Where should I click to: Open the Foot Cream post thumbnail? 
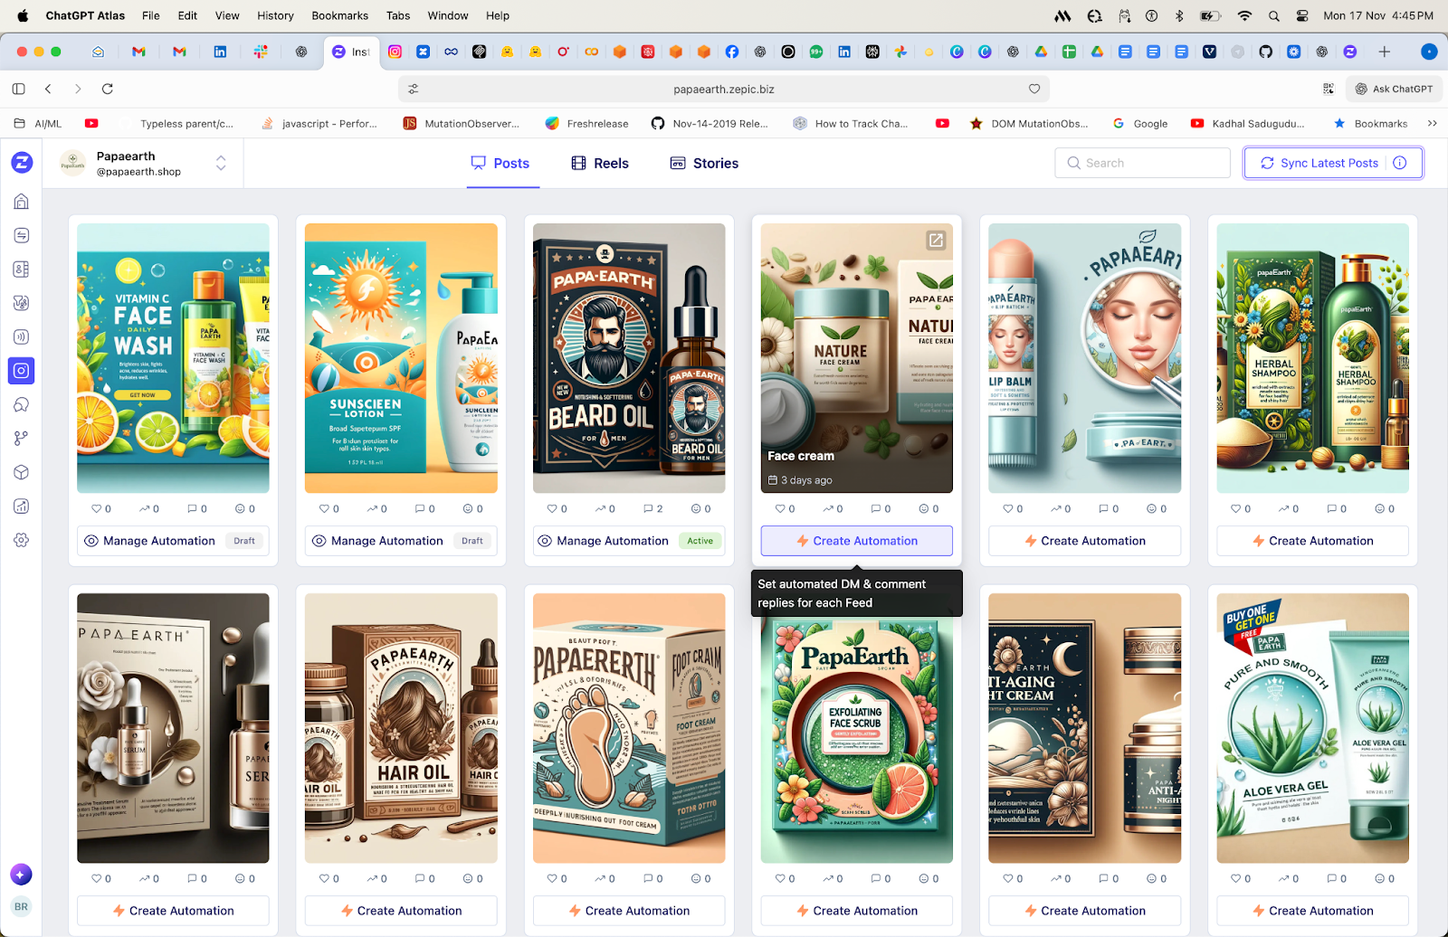(629, 728)
